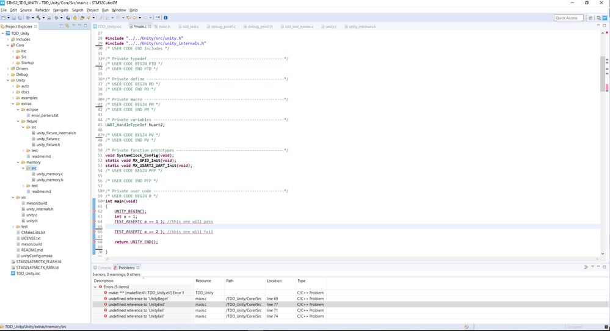Image resolution: width=610 pixels, height=331 pixels.
Task: Click error marker beside line 64
Action: click(94, 221)
